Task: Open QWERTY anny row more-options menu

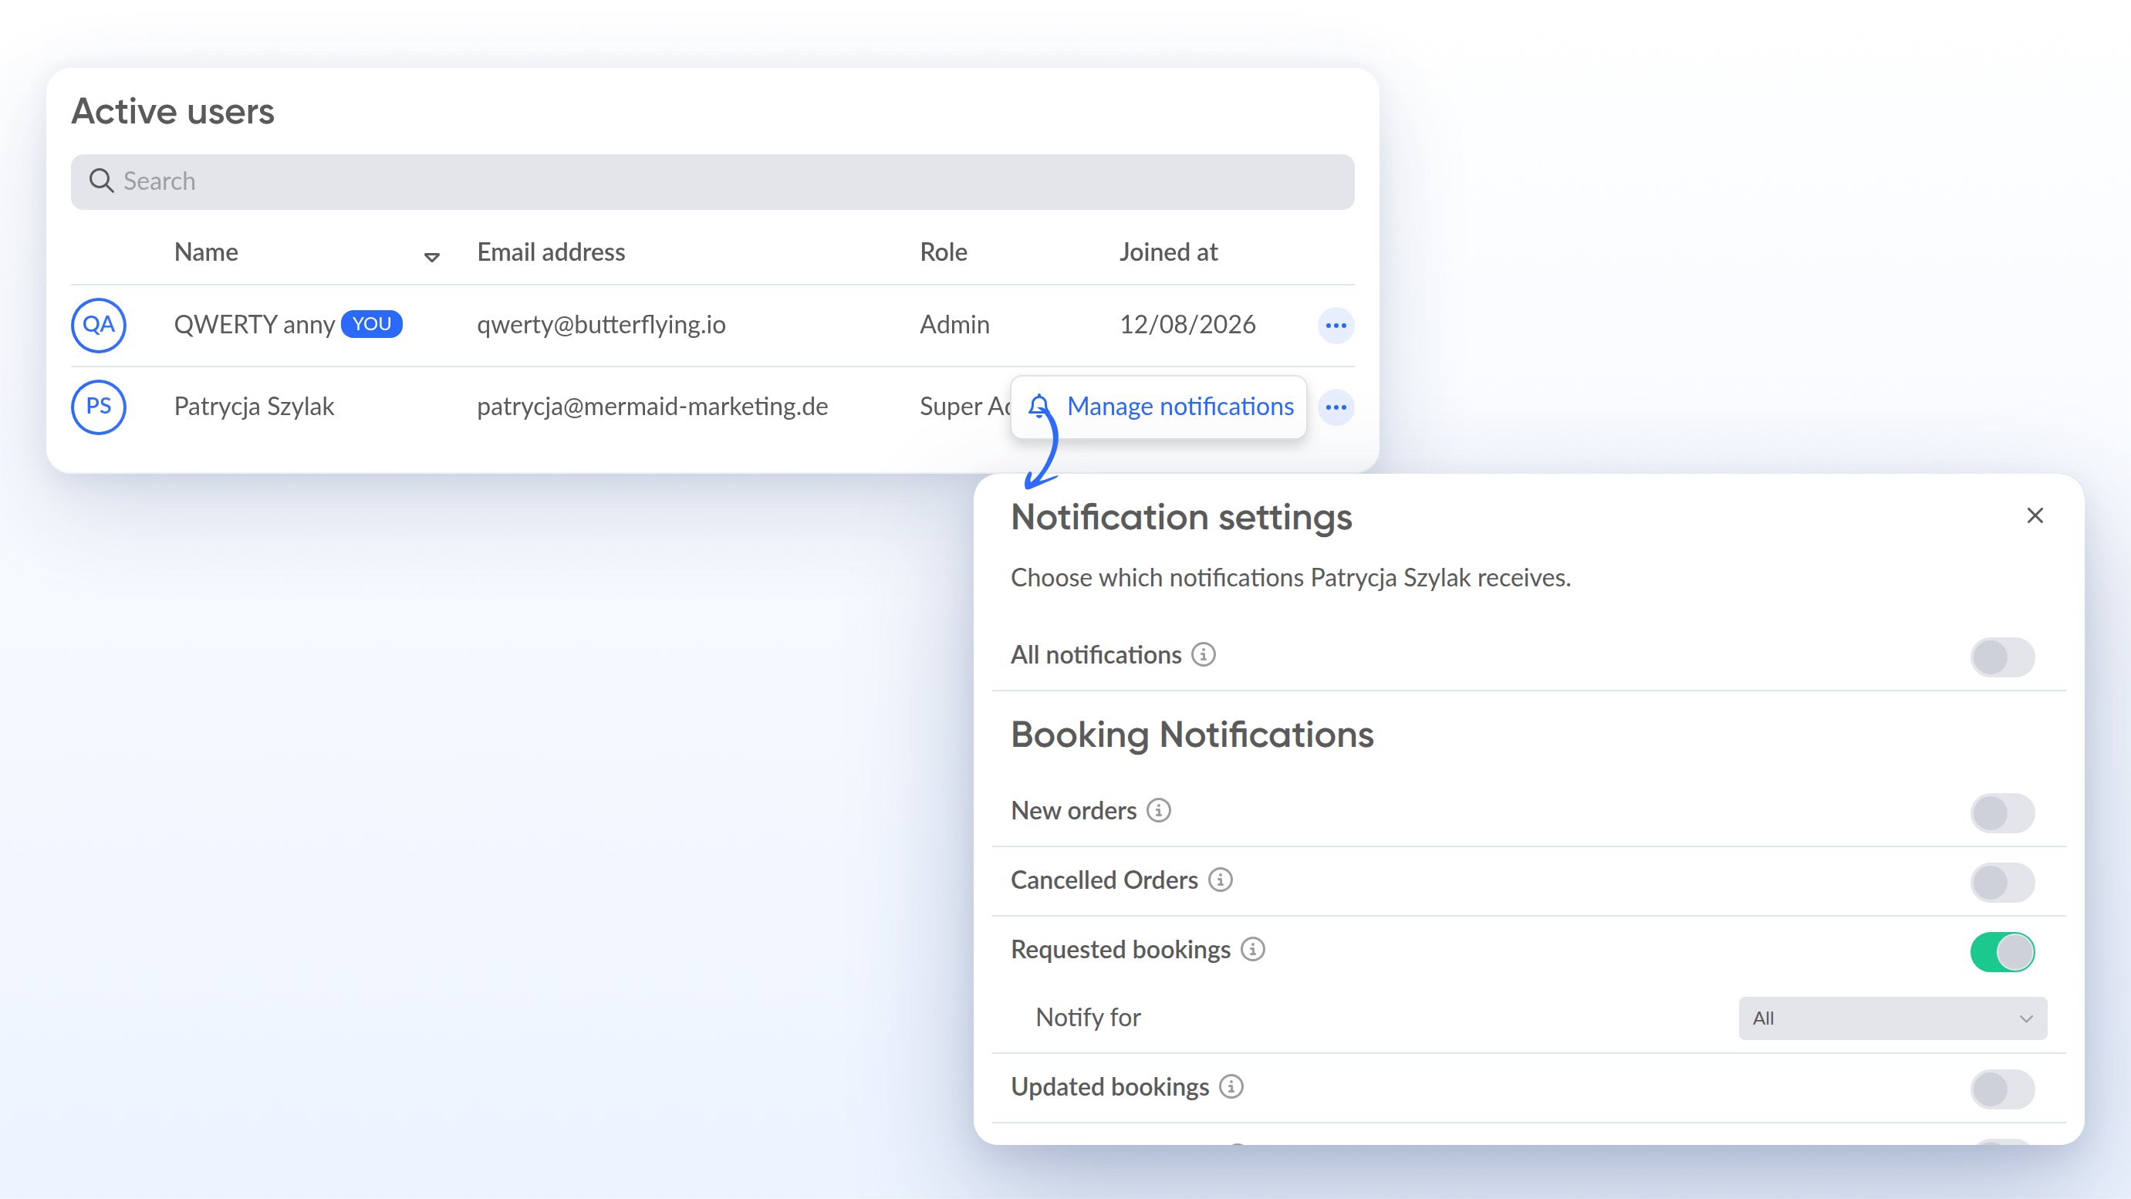Action: click(1336, 325)
